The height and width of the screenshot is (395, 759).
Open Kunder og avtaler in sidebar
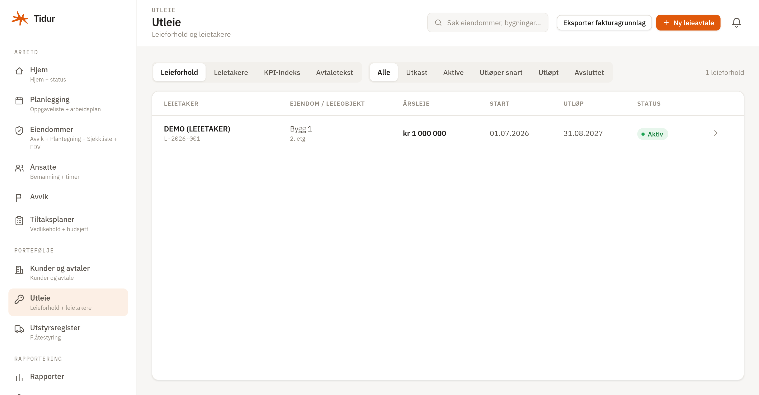[68, 273]
